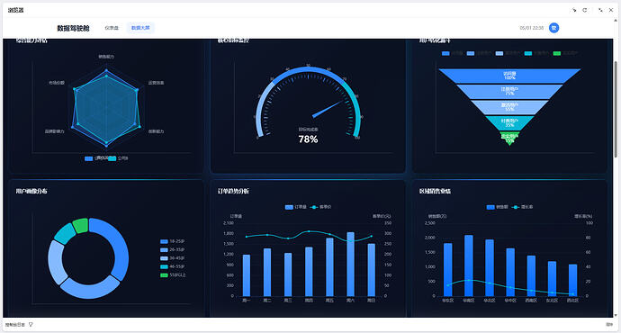The width and height of the screenshot is (621, 333).
Task: Click the gauge needle at 78%
Action: click(x=328, y=109)
